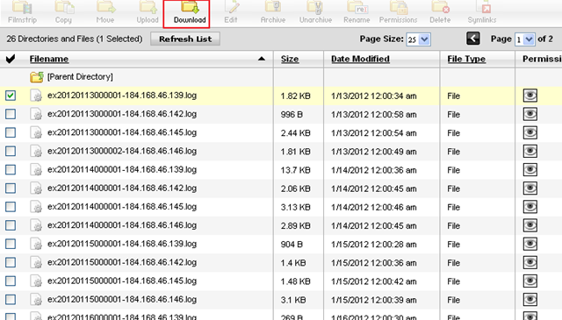View permissions for ex20120114000001-184.168.46.139.log

click(530, 170)
